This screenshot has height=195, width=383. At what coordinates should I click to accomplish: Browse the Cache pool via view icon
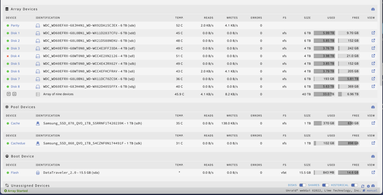[373, 123]
